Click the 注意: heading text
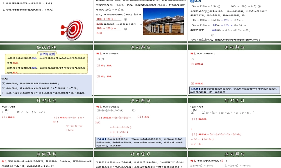This screenshot has height=168, width=281. [x=5, y=79]
